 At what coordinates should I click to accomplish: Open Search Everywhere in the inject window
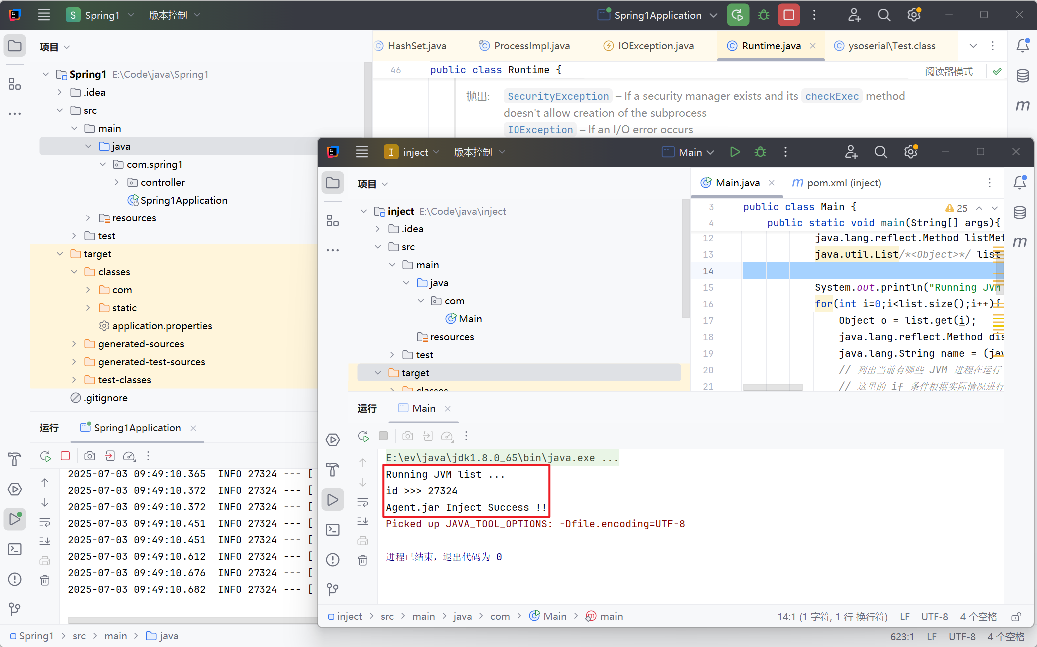pyautogui.click(x=881, y=152)
